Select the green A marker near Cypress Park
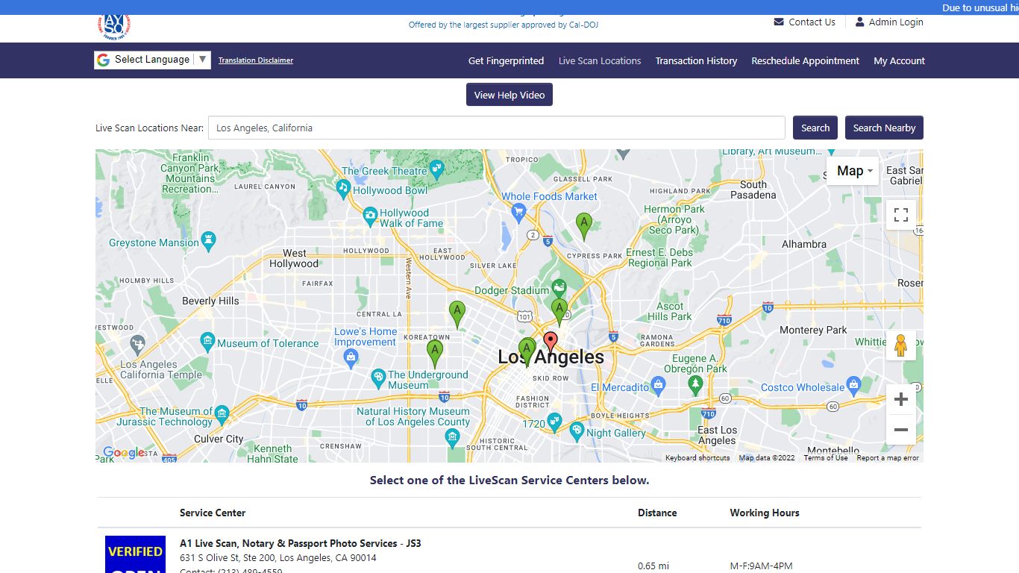Screen dimensions: 1019x573 pos(584,226)
